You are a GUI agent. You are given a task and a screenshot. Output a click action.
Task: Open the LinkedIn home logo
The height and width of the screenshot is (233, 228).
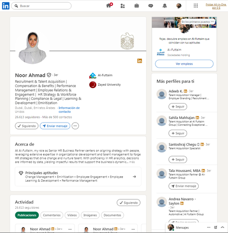pos(6,6)
